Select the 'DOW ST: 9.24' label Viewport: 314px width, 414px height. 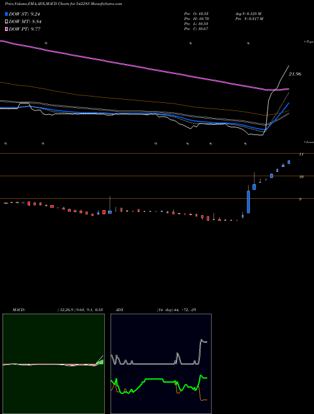(x=24, y=14)
